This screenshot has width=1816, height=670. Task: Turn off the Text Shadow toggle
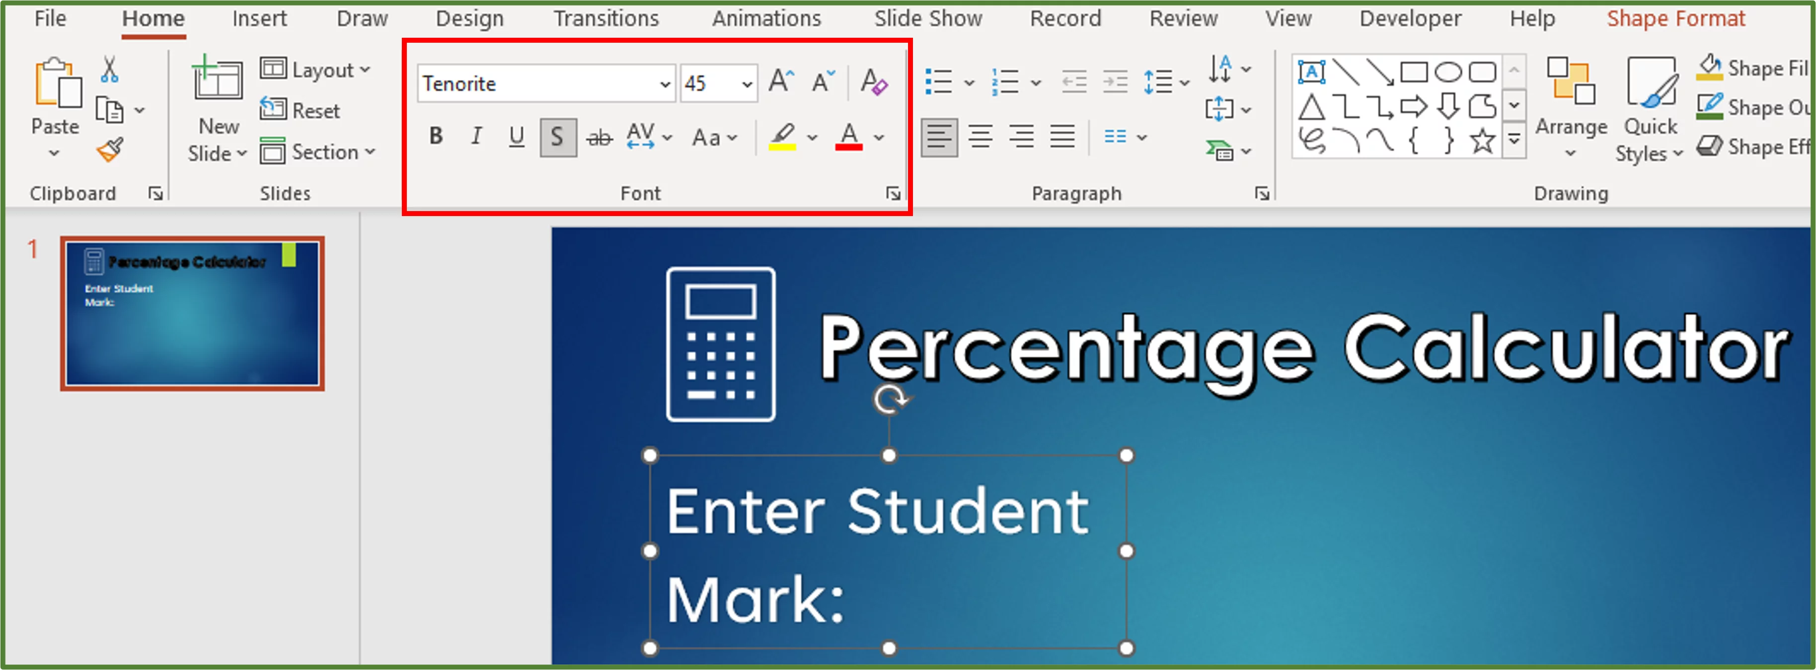click(x=557, y=137)
